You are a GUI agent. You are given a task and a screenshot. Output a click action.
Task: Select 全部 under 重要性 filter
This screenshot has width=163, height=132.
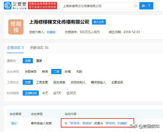click(28, 61)
